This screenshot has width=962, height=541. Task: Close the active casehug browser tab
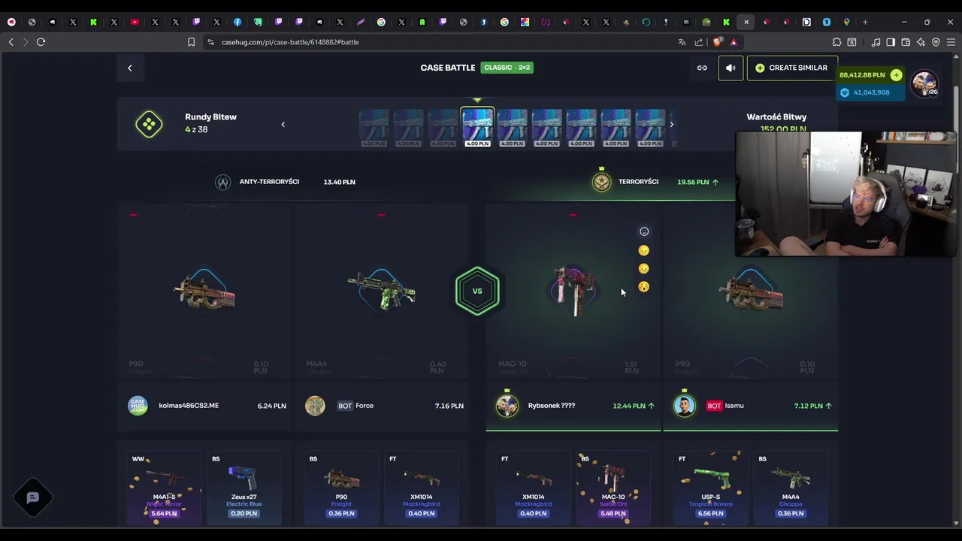[746, 22]
